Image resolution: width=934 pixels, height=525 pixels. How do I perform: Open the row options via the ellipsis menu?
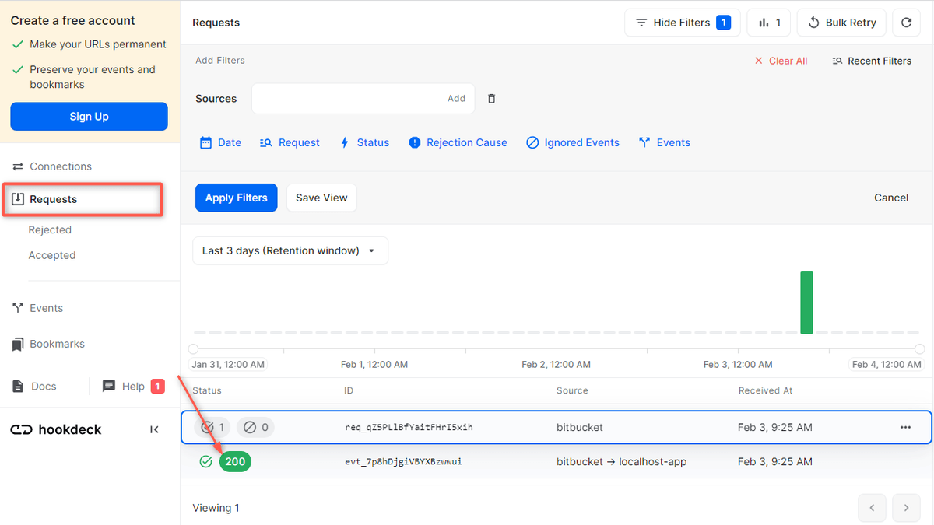click(905, 427)
